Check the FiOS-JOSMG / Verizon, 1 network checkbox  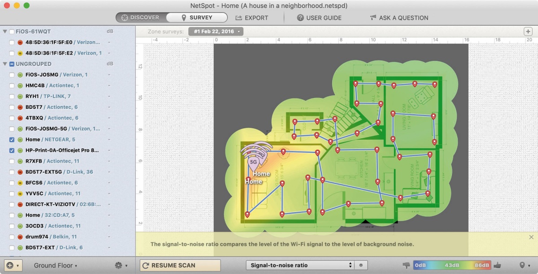(12, 75)
